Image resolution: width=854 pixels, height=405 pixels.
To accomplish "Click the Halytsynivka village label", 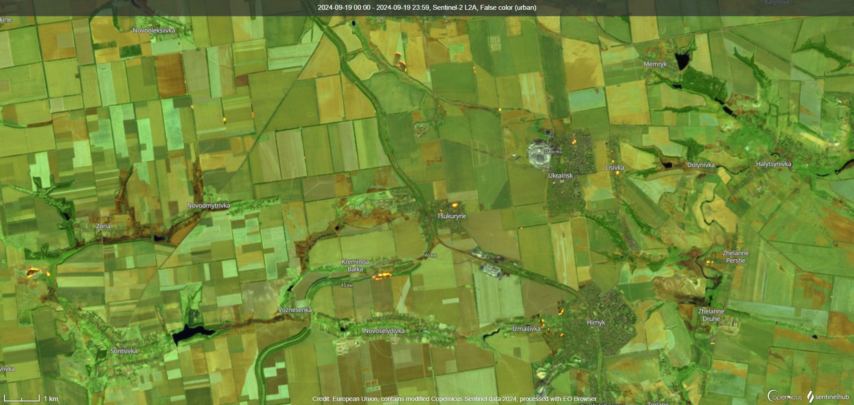I will coord(774,164).
